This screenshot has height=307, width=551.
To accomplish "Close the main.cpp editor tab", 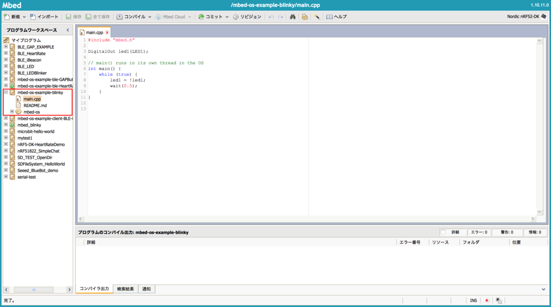I will (107, 32).
